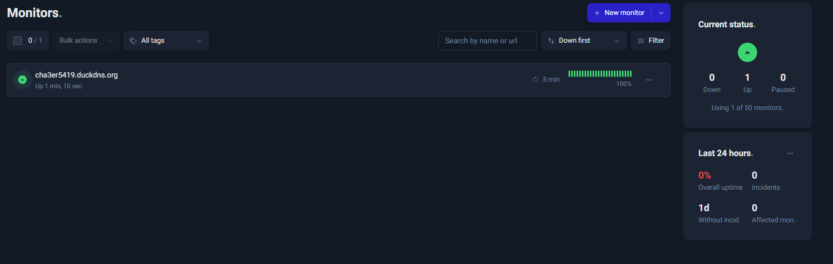This screenshot has width=833, height=264.
Task: Open the All tags dropdown
Action: pyautogui.click(x=166, y=41)
